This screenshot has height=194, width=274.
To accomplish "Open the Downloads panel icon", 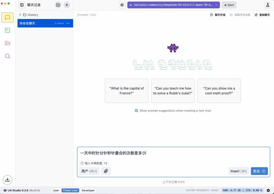I will (x=7, y=180).
